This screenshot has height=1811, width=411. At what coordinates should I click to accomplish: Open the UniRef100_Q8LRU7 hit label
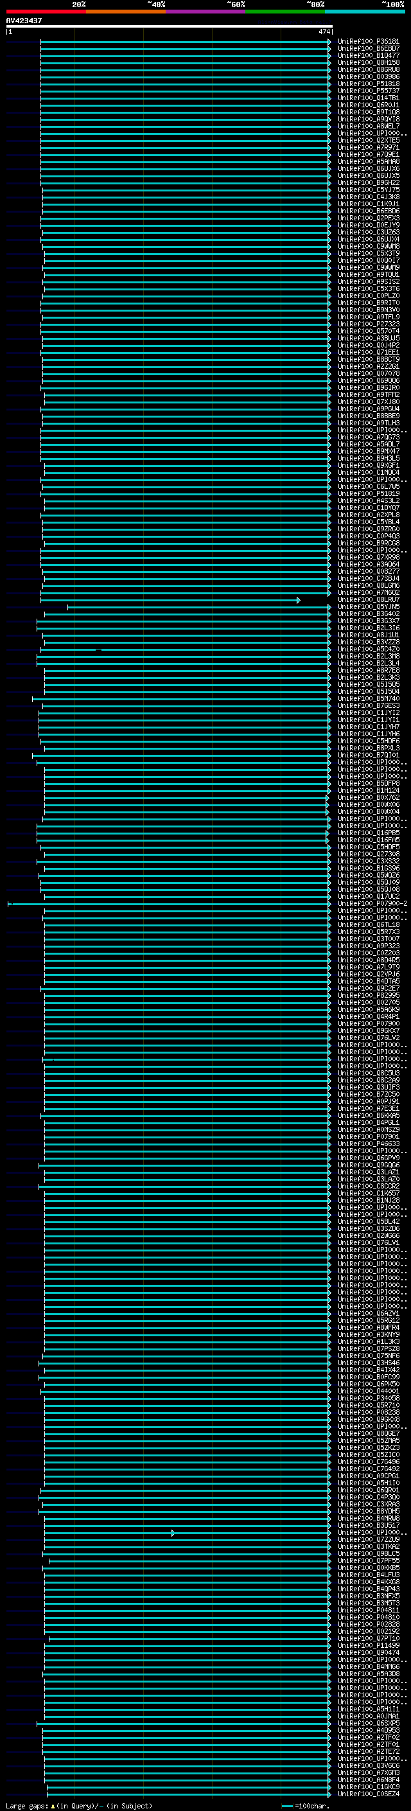click(369, 599)
